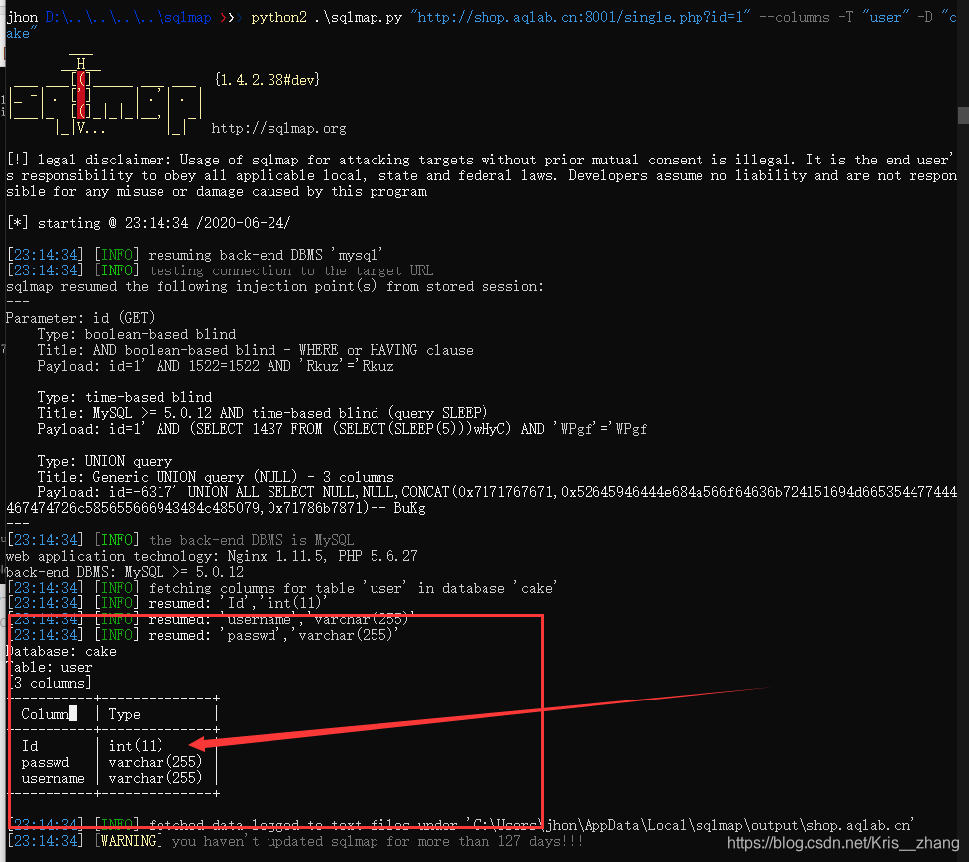Viewport: 969px width, 862px height.
Task: Click "back-end DBMS: MySQL >= 5.0.12" line
Action: coord(125,572)
